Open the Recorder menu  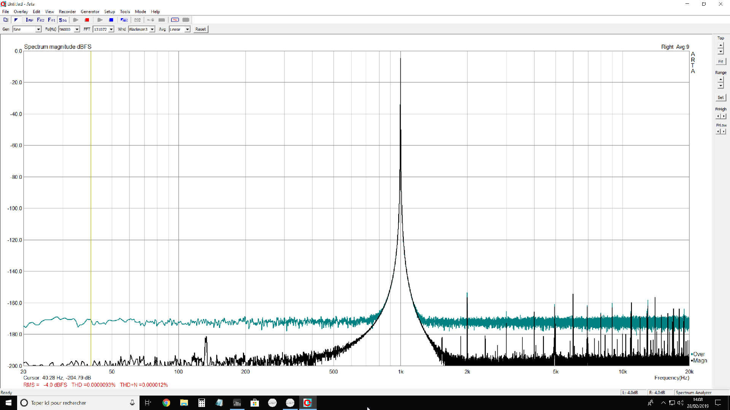(67, 11)
